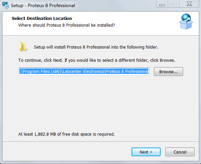Click 'Program Files (x86)' inside the path field
This screenshot has height=164, width=201.
(42, 72)
